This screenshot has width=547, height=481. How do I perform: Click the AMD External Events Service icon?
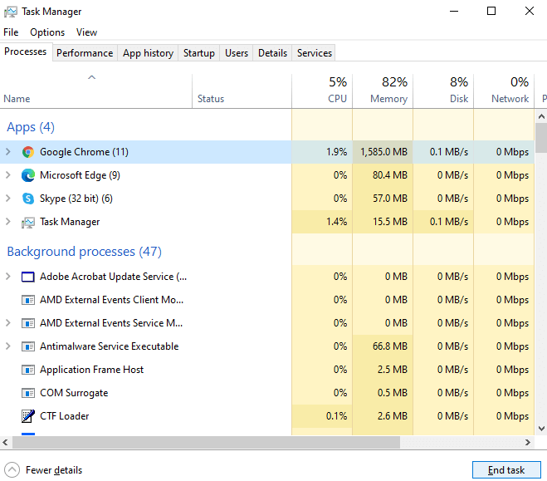click(28, 323)
